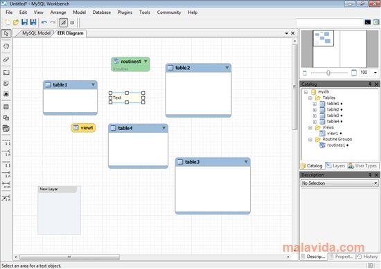Screen dimensions: 381x269
Task: Switch to the Layers tab
Action: 335,166
